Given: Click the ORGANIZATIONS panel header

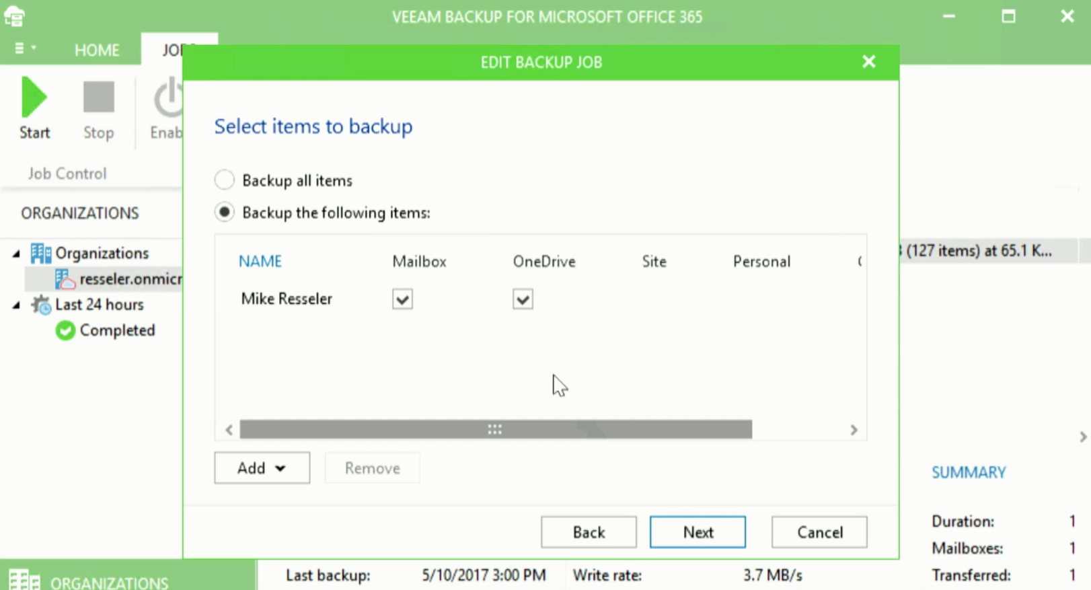Looking at the screenshot, I should (80, 213).
